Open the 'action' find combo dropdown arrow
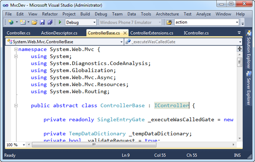 coord(237,22)
